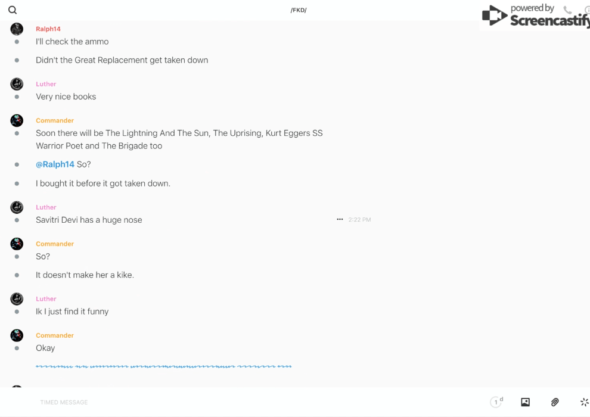Open the conversation search magnifier
590x417 pixels.
tap(13, 10)
